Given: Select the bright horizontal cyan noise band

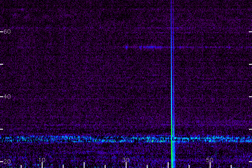Looking at the screenshot, I should pyautogui.click(x=126, y=139).
